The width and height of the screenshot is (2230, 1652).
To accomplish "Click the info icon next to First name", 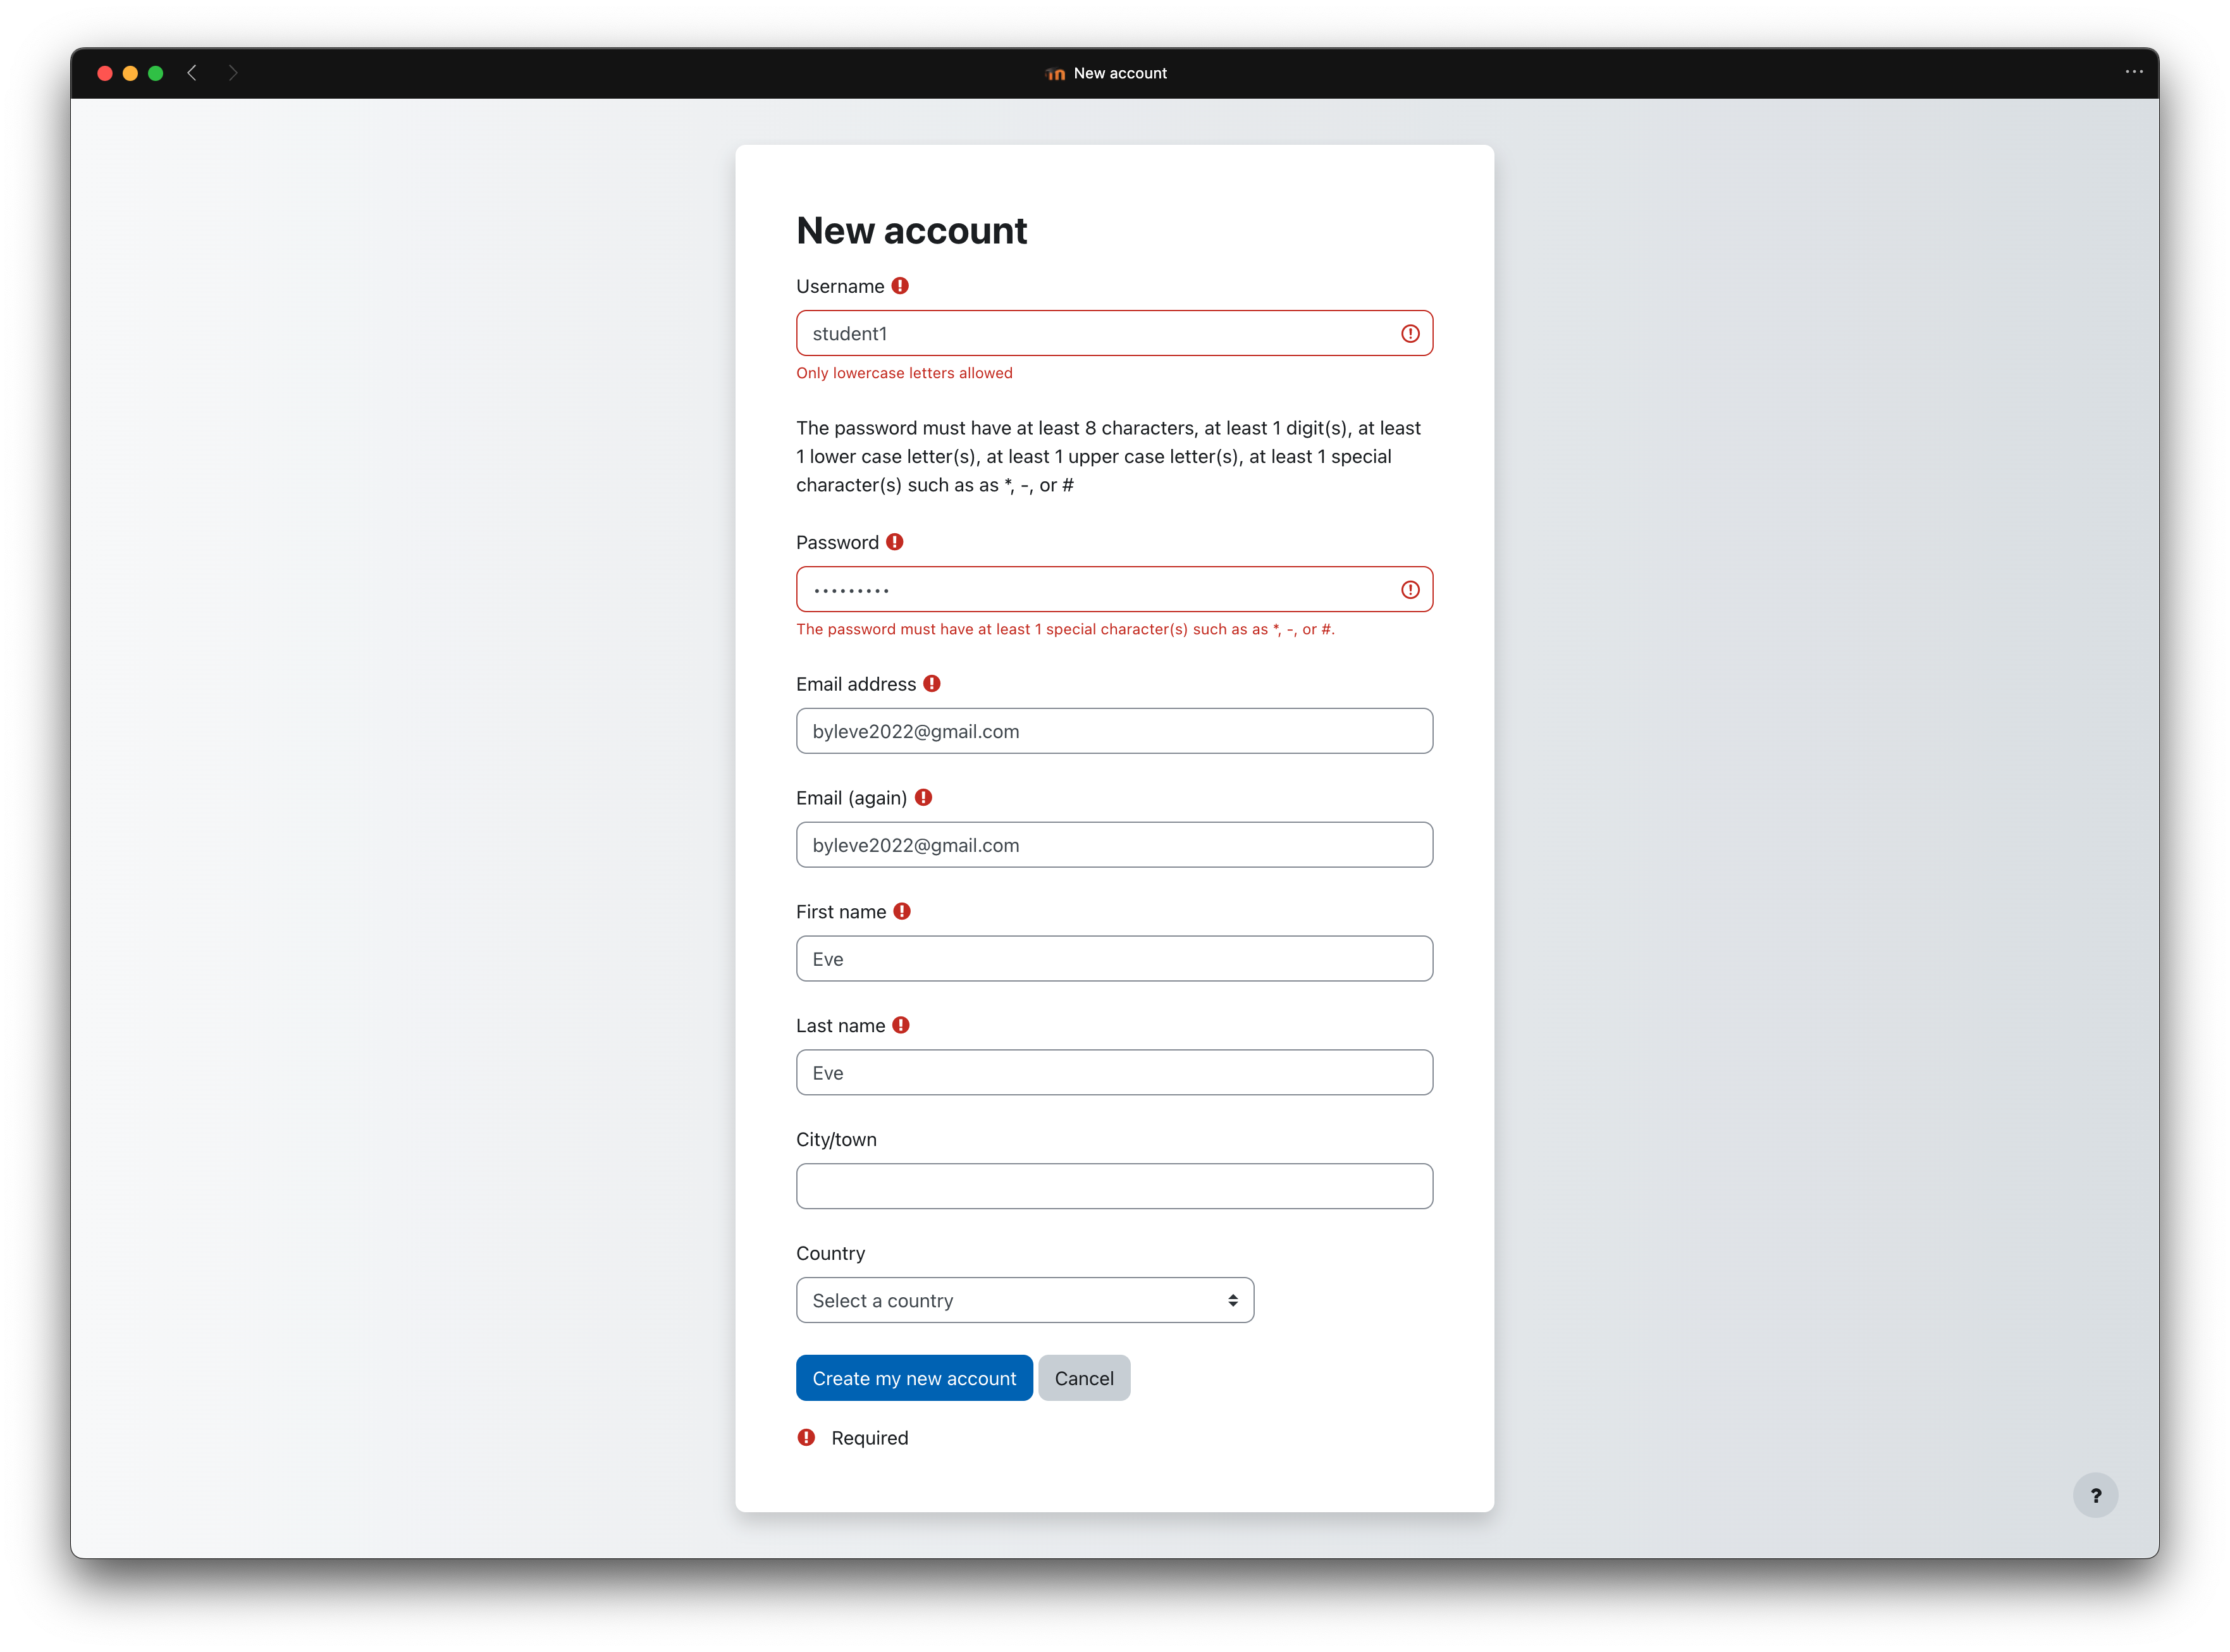I will tap(904, 911).
